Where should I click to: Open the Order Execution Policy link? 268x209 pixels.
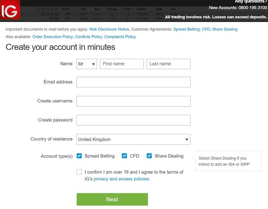pos(53,37)
